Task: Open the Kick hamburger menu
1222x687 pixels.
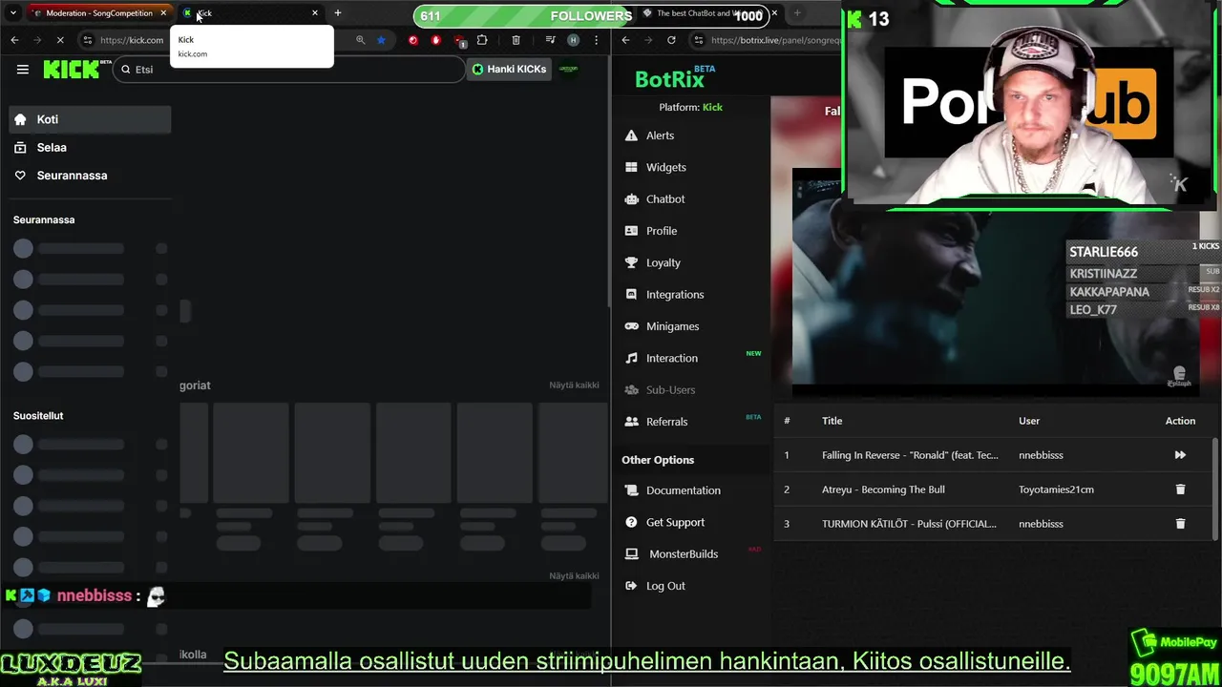Action: [x=23, y=69]
